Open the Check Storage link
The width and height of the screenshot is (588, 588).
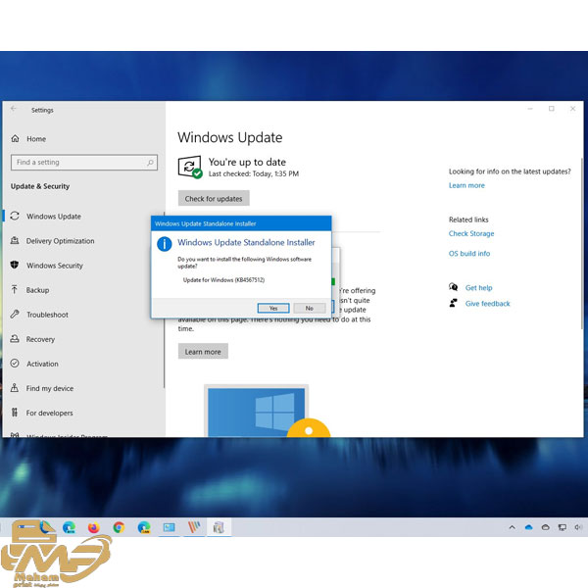click(x=471, y=233)
